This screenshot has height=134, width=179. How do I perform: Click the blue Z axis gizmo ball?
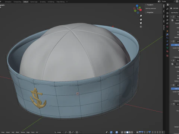tap(137, 6)
